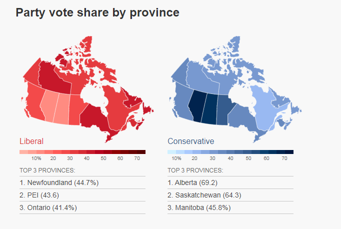Viewport: 341px width, 229px height.
Task: Select the Ontario (41.4%) list entry
Action: tap(48, 207)
